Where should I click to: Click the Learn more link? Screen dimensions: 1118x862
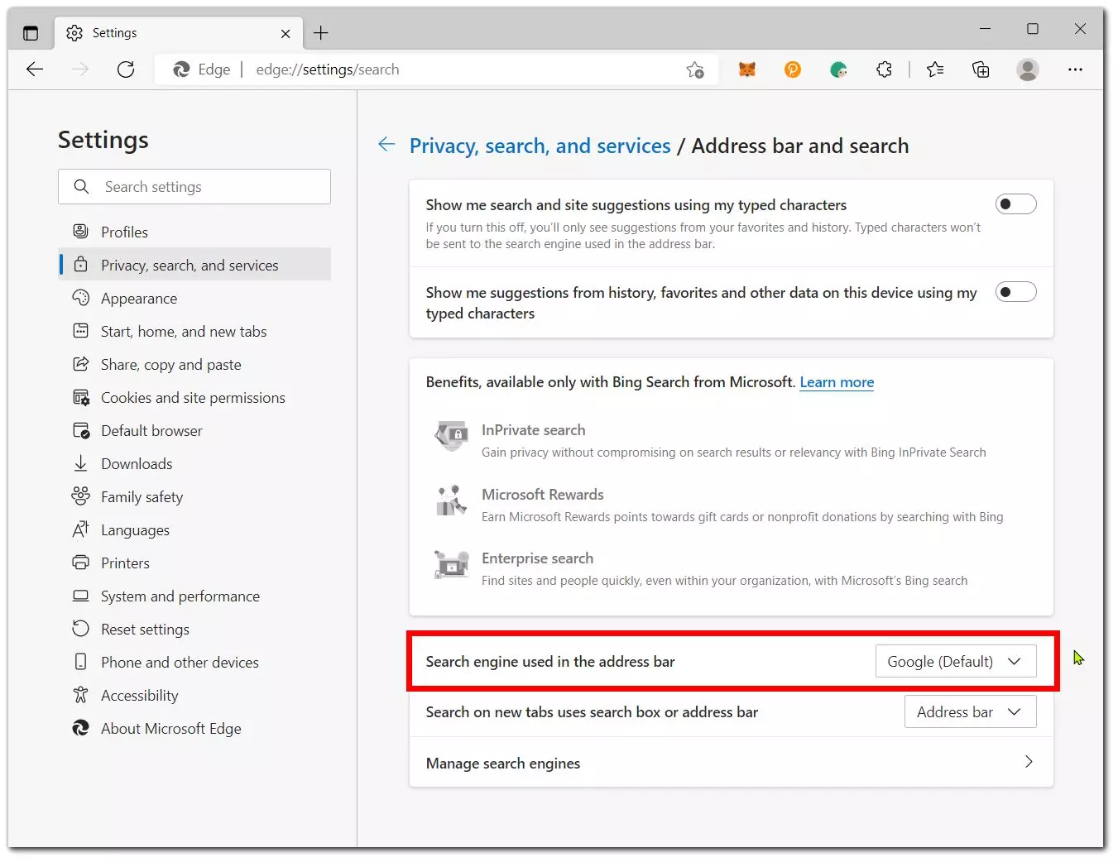click(x=837, y=382)
